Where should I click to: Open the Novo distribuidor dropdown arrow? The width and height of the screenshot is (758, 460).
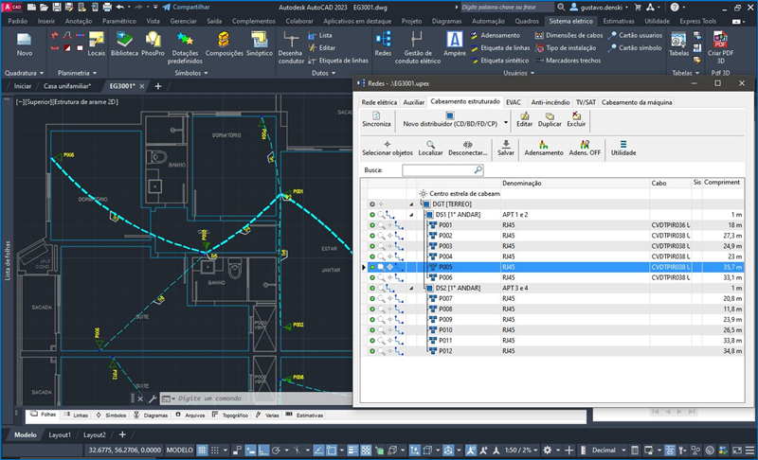pos(504,123)
